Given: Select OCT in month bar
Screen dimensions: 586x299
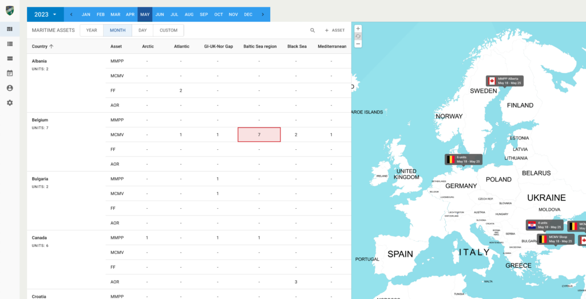Looking at the screenshot, I should (x=219, y=14).
